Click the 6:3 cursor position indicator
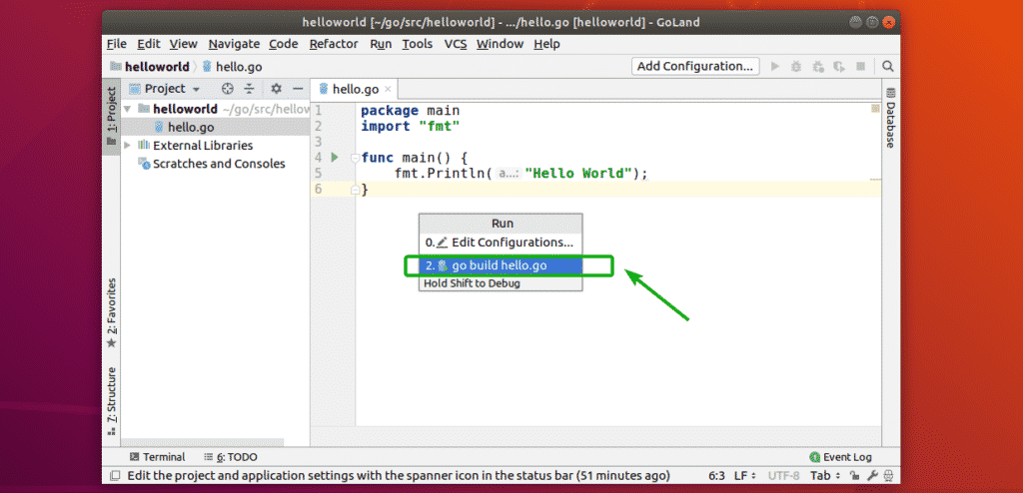1023x493 pixels. pos(717,475)
